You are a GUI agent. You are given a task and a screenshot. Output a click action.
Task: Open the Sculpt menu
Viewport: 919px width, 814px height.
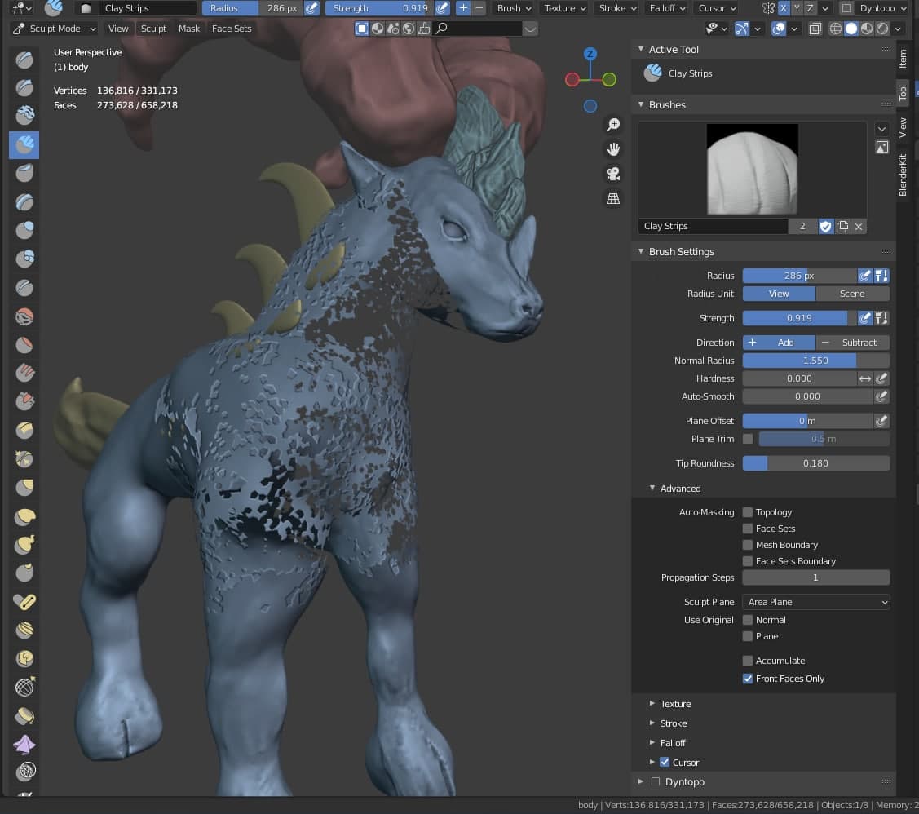pos(153,29)
